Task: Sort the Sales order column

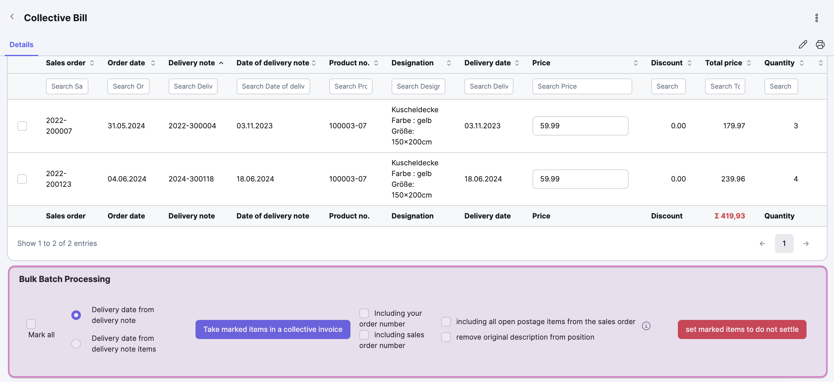Action: pos(92,63)
